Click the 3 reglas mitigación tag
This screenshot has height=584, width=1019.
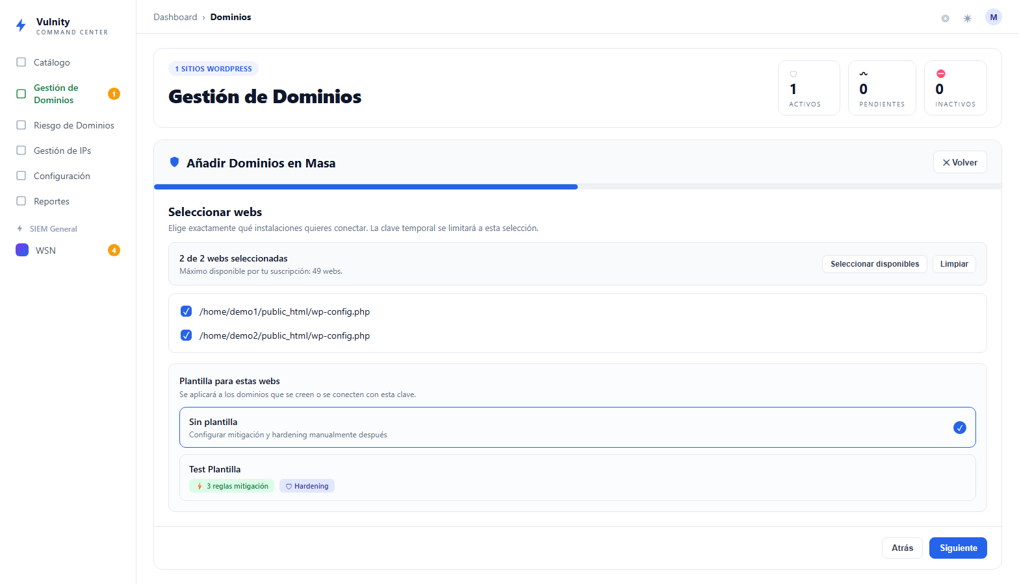click(232, 486)
